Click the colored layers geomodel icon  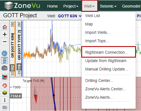[5, 77]
